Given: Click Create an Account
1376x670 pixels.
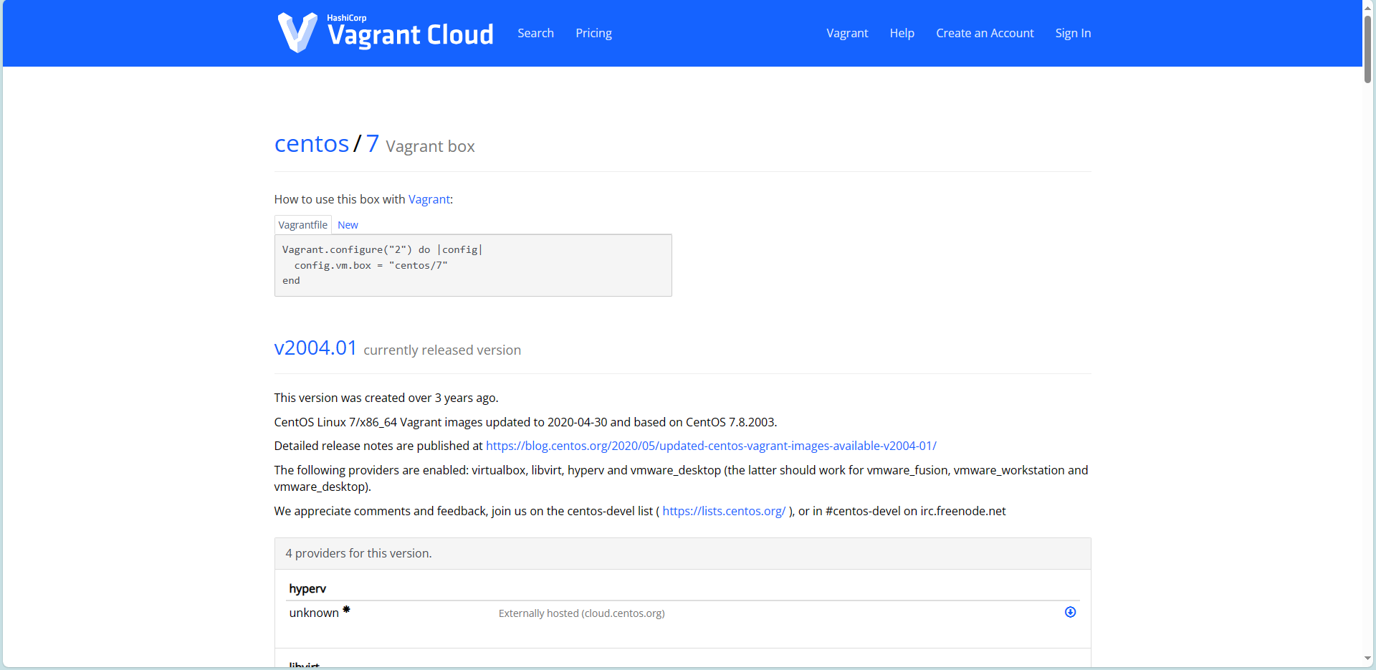Looking at the screenshot, I should tap(985, 33).
